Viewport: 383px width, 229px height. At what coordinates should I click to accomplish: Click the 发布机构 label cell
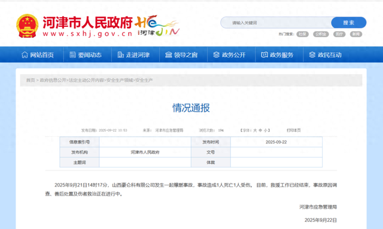tap(80, 152)
